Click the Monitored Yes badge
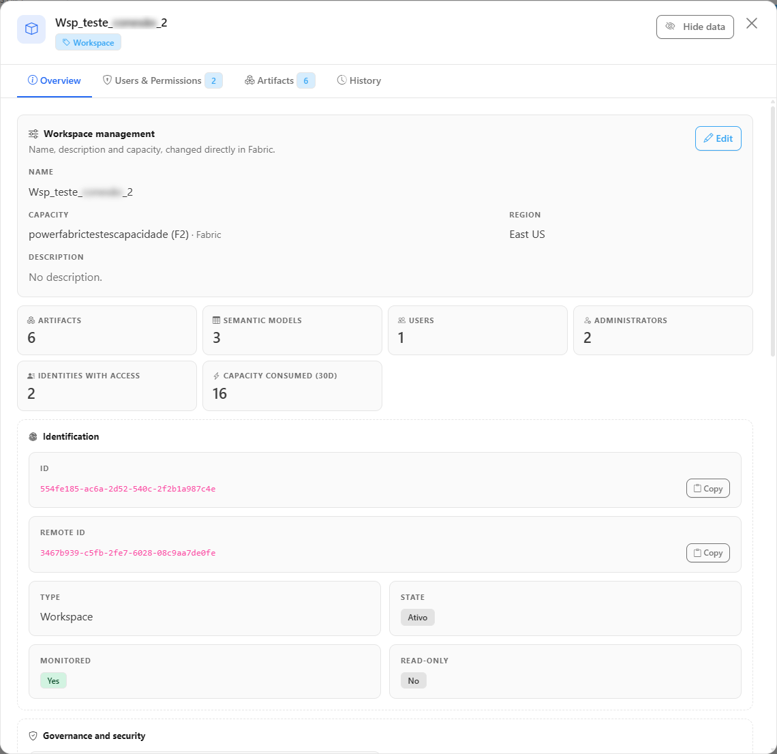777x754 pixels. 53,680
